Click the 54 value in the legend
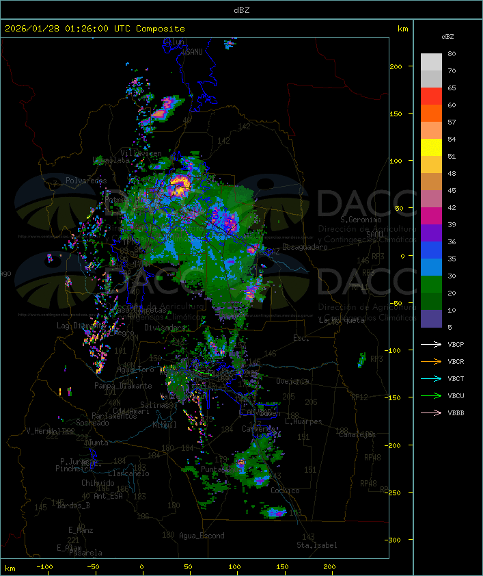This screenshot has width=483, height=576. tap(452, 140)
